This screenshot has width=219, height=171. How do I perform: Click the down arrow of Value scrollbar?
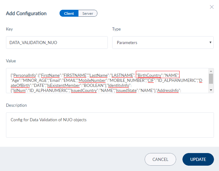point(211,90)
